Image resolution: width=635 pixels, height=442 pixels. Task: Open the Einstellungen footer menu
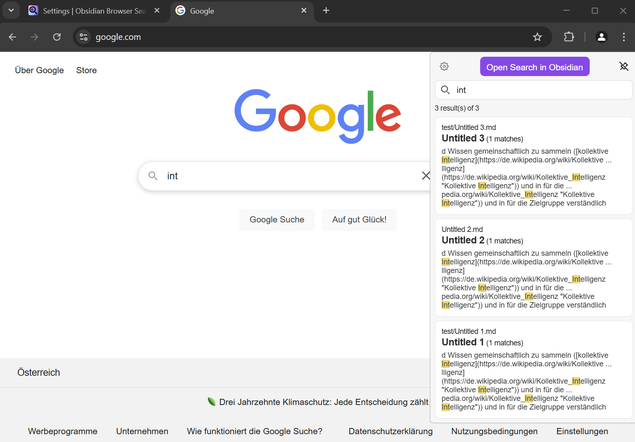pyautogui.click(x=582, y=431)
